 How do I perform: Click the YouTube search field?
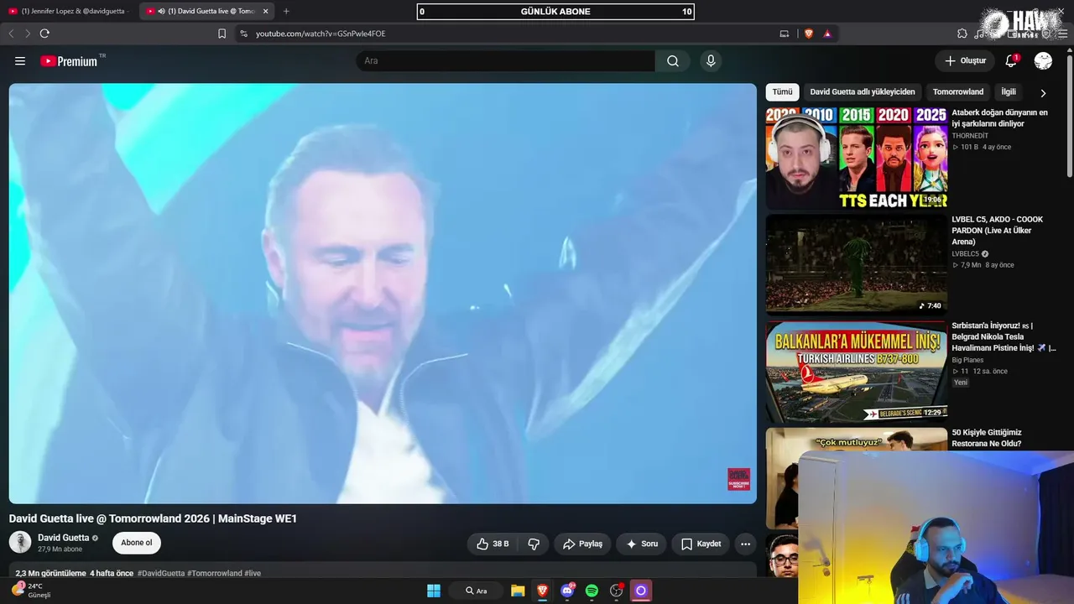tap(505, 61)
